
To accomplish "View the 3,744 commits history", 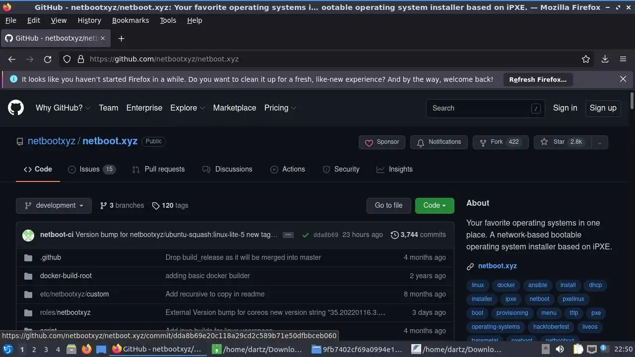I will coord(418,235).
